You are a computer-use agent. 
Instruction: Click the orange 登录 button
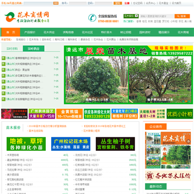117,3
